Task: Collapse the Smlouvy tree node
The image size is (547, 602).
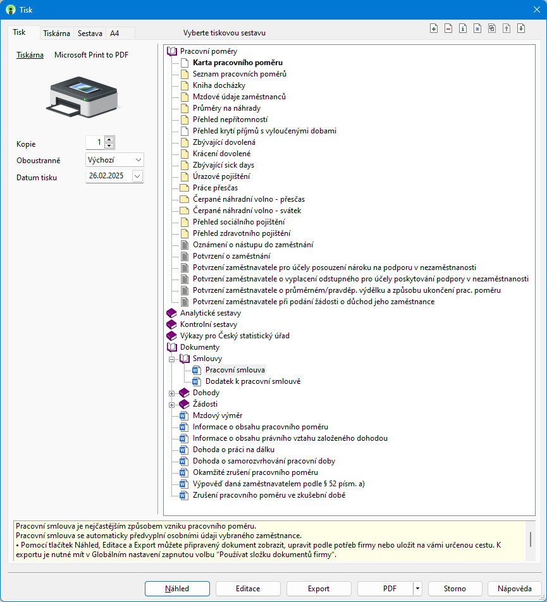Action: (x=171, y=359)
